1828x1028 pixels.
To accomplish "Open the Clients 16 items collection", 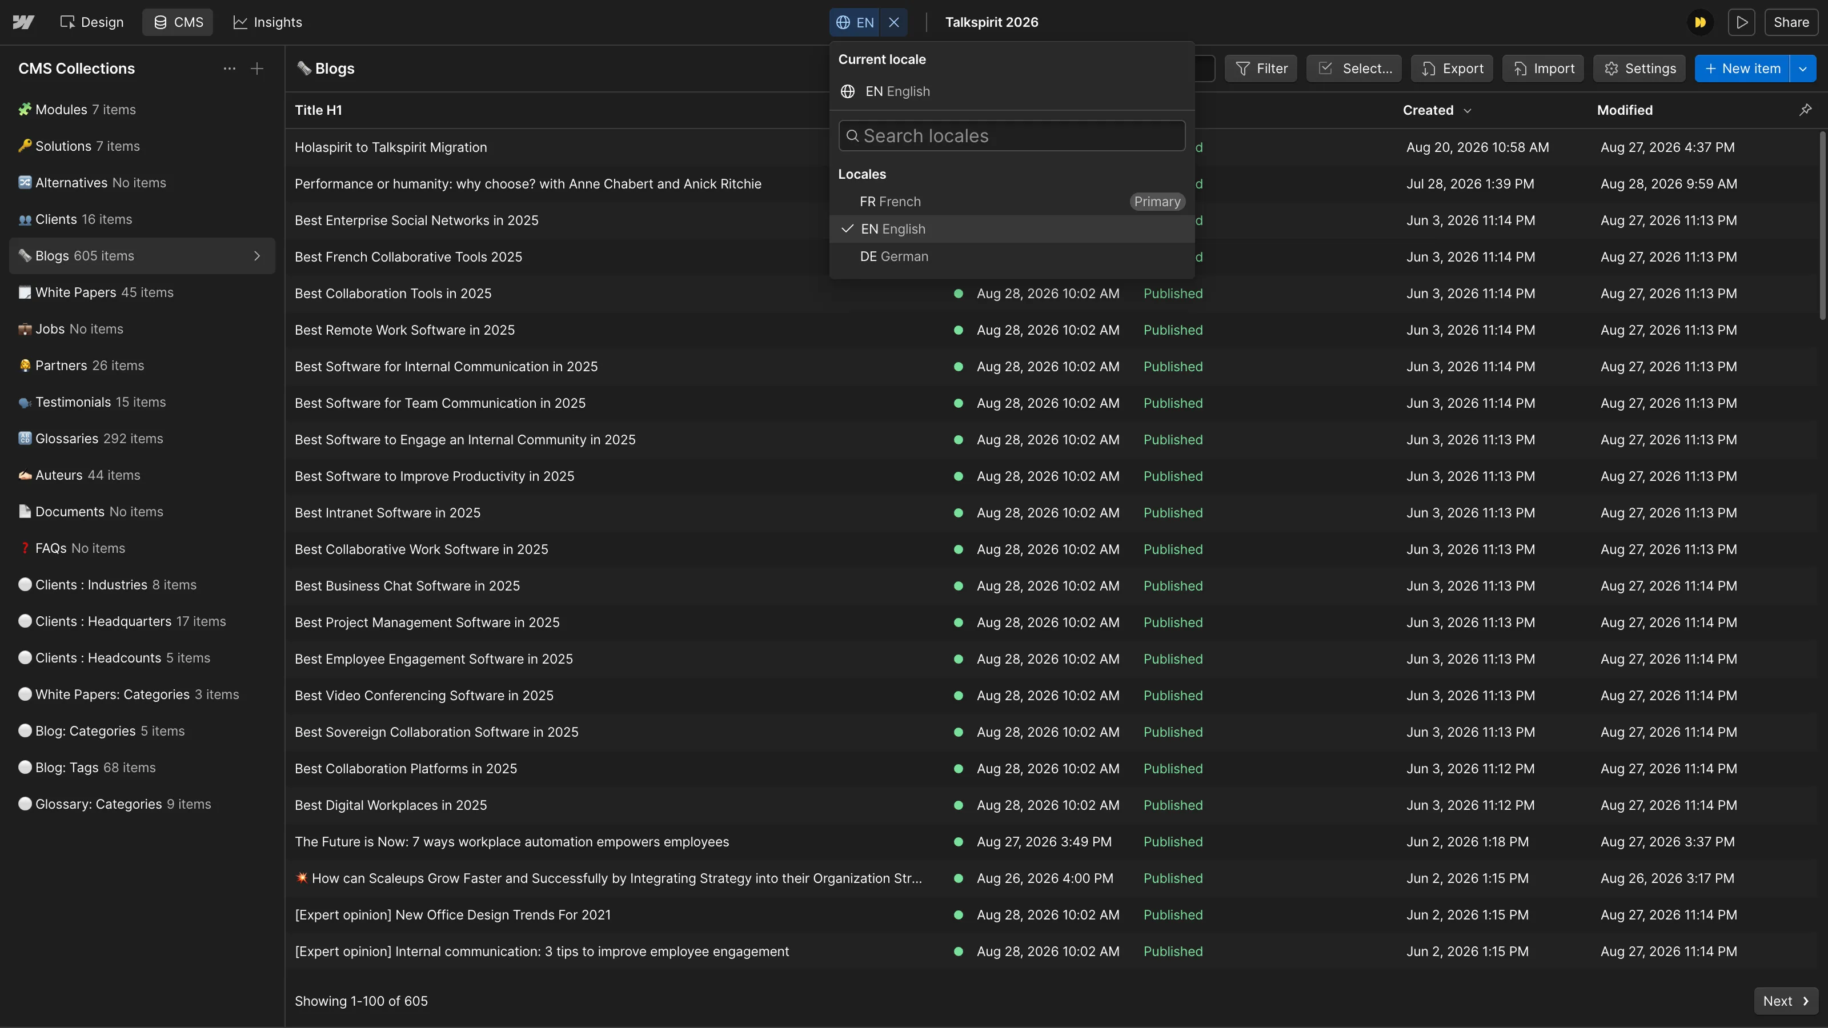I will pyautogui.click(x=142, y=219).
